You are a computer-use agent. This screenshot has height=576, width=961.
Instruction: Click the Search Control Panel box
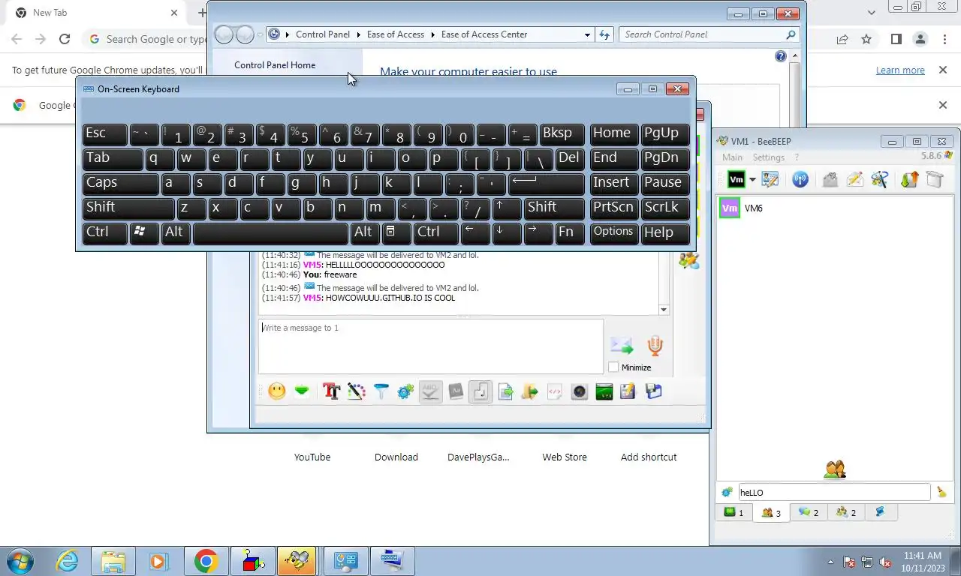tap(710, 34)
